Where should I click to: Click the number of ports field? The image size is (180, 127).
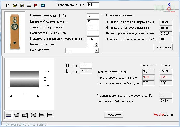pos(91,44)
